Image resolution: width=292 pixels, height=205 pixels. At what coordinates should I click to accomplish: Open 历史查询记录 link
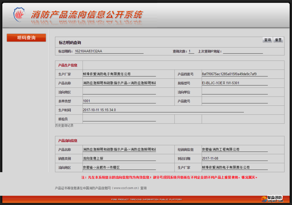coord(64,126)
